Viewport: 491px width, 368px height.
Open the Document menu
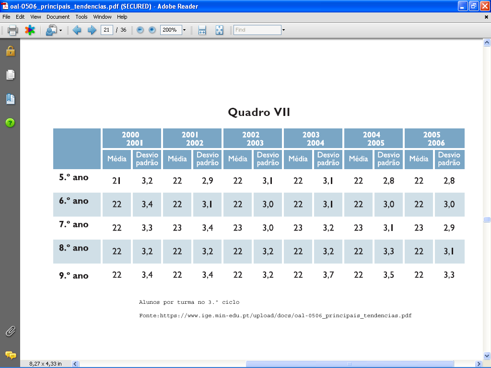coord(58,17)
